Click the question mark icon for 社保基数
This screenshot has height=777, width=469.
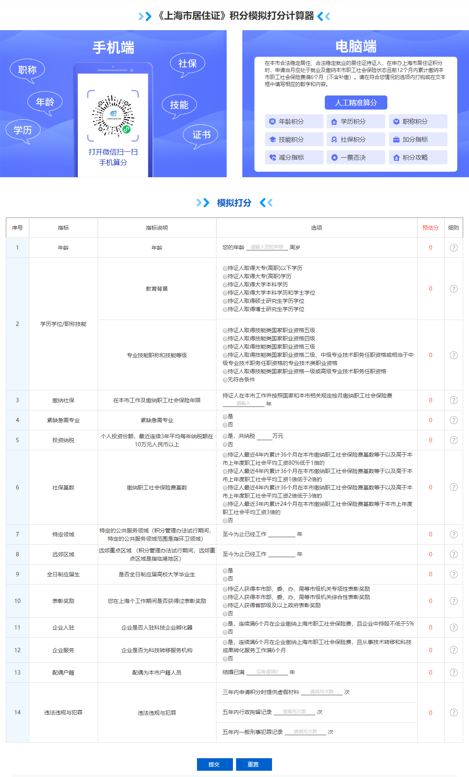coord(453,487)
